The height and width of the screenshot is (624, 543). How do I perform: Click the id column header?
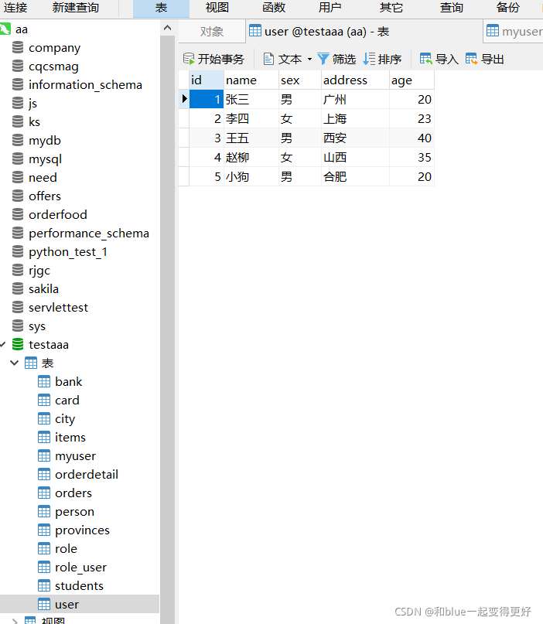[207, 80]
